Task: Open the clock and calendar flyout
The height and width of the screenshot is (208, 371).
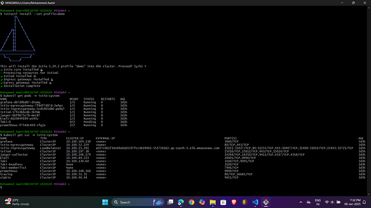Action: (x=352, y=202)
